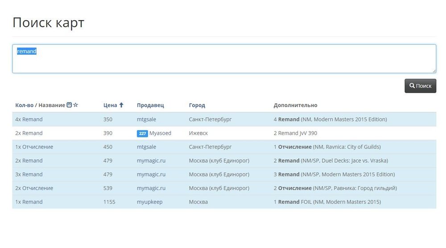446x248 pixels.
Task: Click the sort arrow next to Цена
Action: pos(121,105)
